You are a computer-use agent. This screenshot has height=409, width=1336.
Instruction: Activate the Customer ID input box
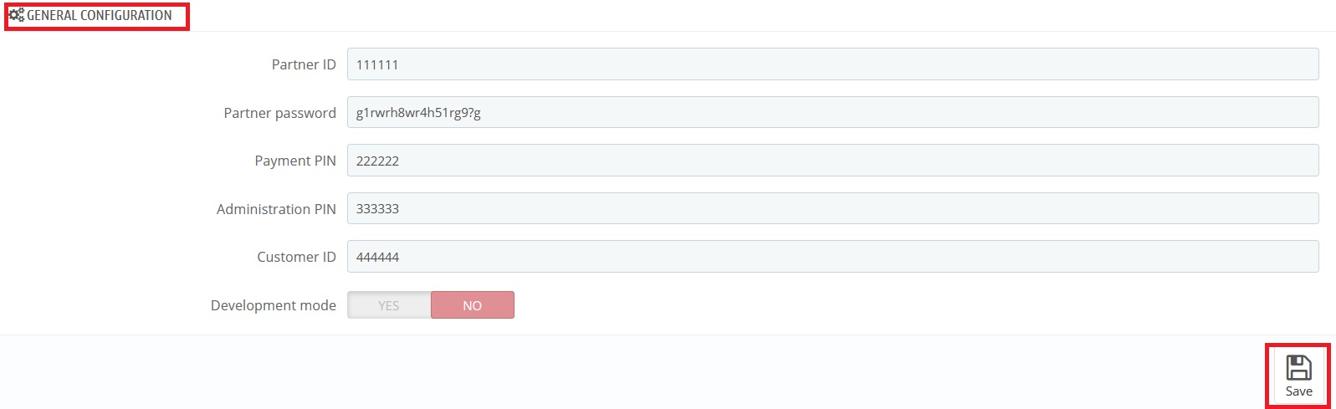click(832, 257)
